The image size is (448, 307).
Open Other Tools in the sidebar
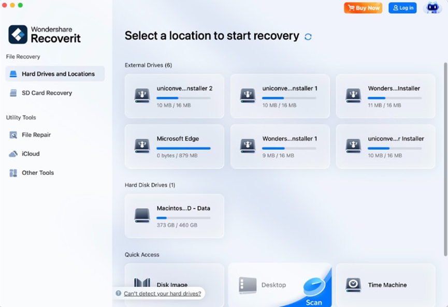pyautogui.click(x=37, y=173)
